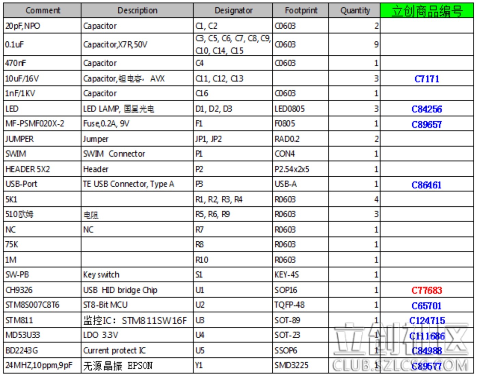The width and height of the screenshot is (477, 379).
Task: Click the ST8-Bit MCU description
Action: (105, 304)
